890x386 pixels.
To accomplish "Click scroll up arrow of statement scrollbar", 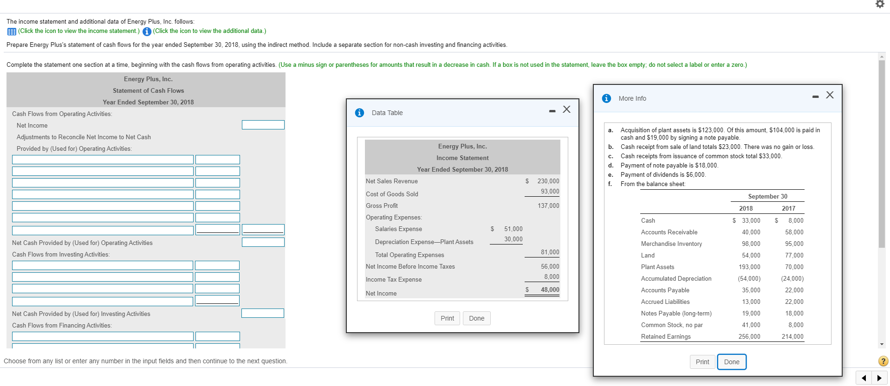I will [882, 57].
